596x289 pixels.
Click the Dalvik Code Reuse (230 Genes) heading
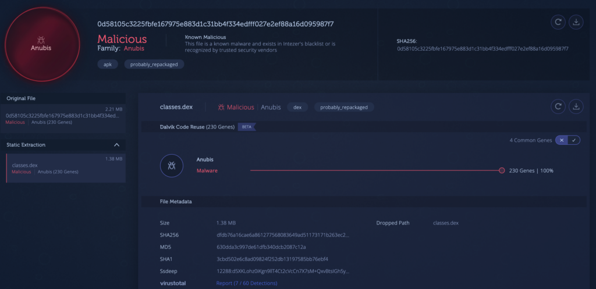(x=197, y=127)
